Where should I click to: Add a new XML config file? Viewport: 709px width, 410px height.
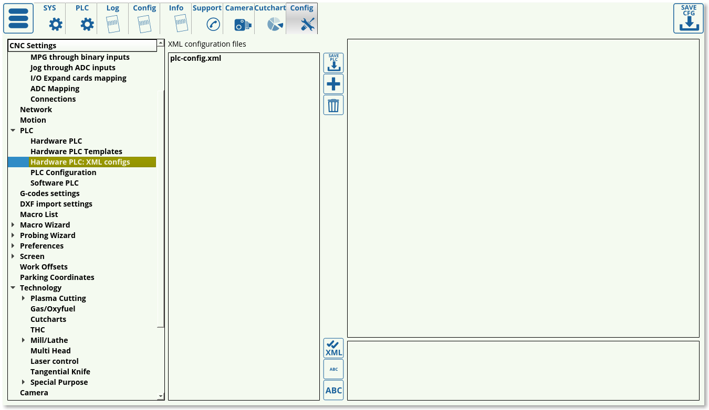pyautogui.click(x=333, y=84)
